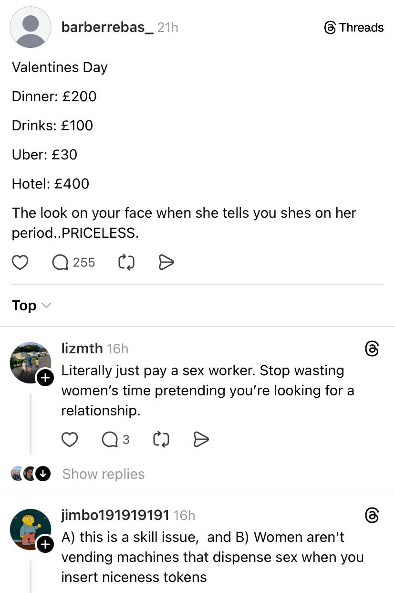This screenshot has height=593, width=395.
Task: Click Threads logo beside lizmth's reply
Action: pos(372,349)
